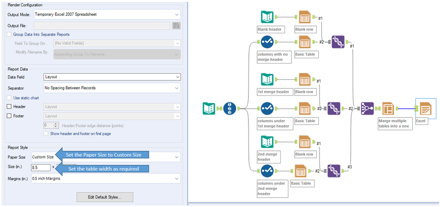Click the Size width field showing 8.5

click(41, 167)
